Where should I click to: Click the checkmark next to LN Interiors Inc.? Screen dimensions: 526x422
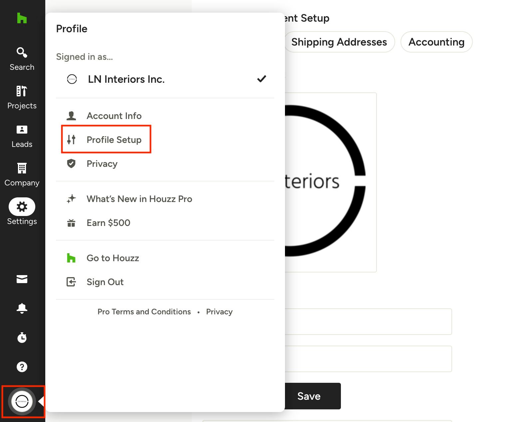tap(262, 79)
